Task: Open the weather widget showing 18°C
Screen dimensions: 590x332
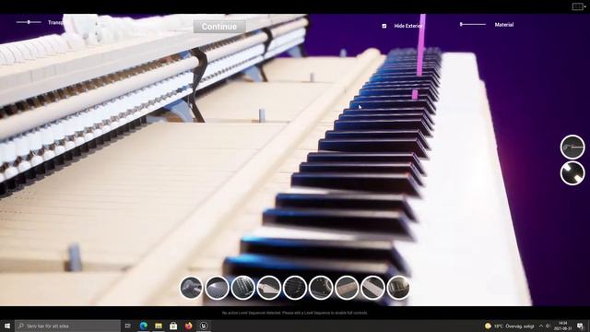Action: coord(510,326)
